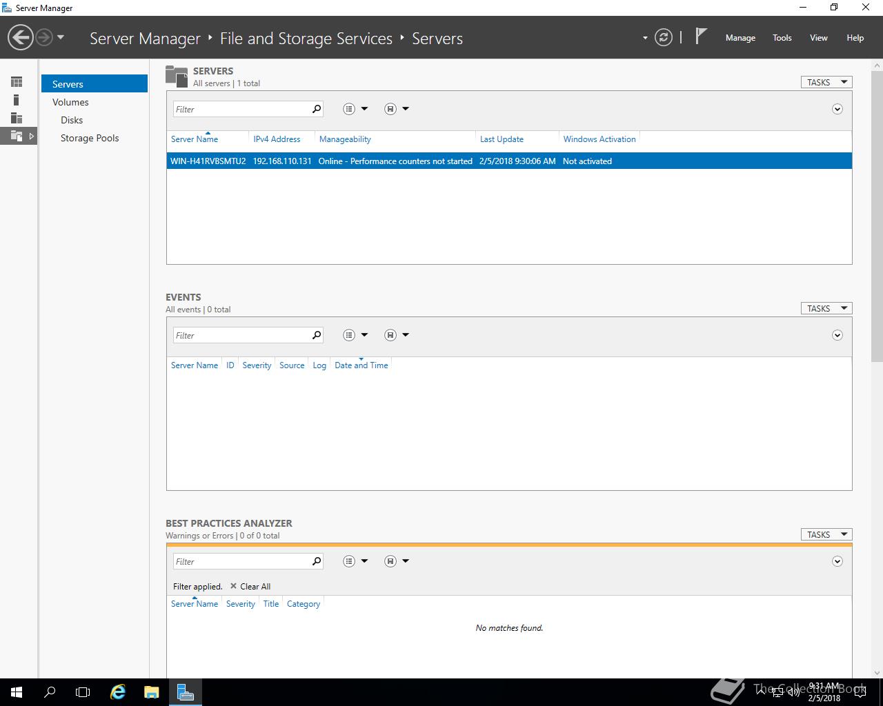Launch Internet Explorer from taskbar
The image size is (883, 706).
[119, 692]
